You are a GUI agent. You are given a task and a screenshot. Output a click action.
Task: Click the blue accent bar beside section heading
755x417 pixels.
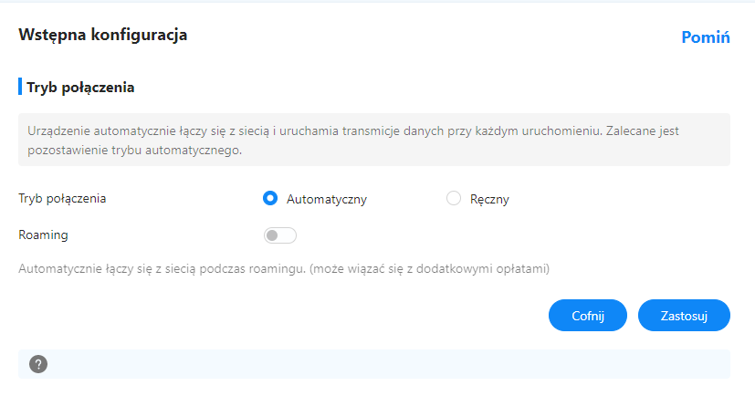point(20,87)
